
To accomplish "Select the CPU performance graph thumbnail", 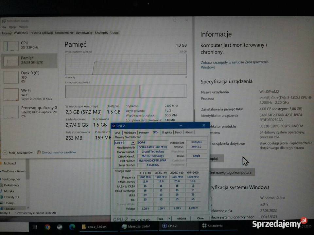I will coord(11,46).
